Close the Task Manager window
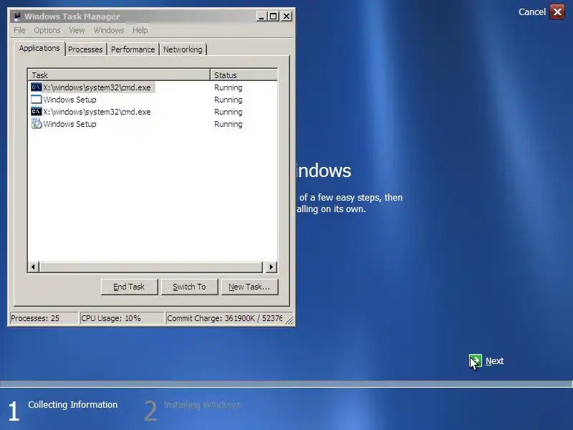This screenshot has height=430, width=573. coord(286,16)
